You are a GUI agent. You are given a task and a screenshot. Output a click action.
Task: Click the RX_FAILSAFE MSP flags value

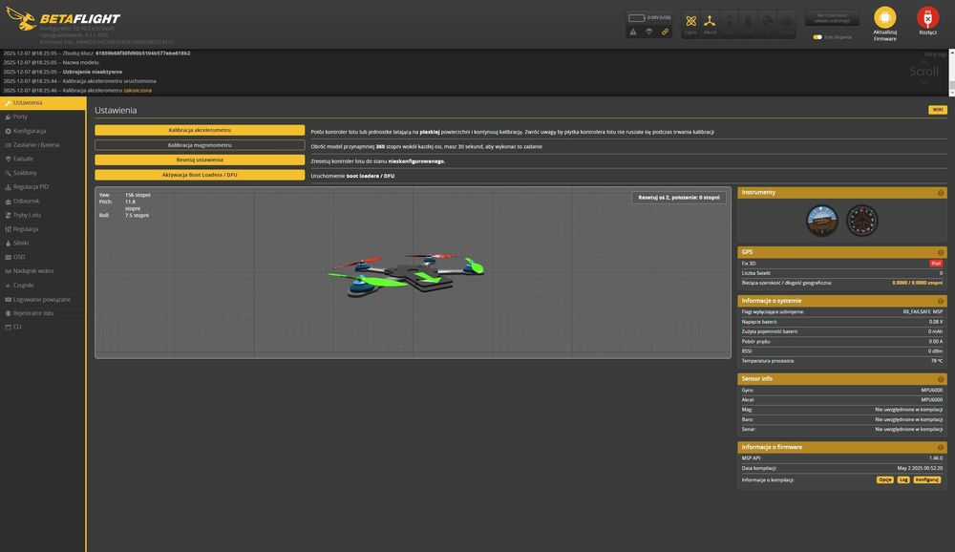923,312
